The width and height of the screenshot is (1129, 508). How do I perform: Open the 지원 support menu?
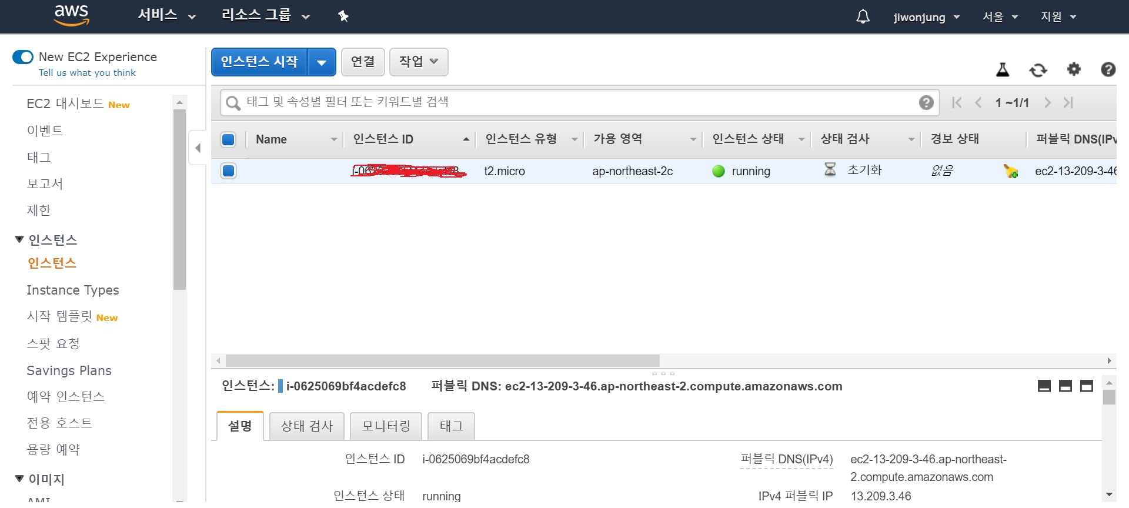pos(1058,16)
